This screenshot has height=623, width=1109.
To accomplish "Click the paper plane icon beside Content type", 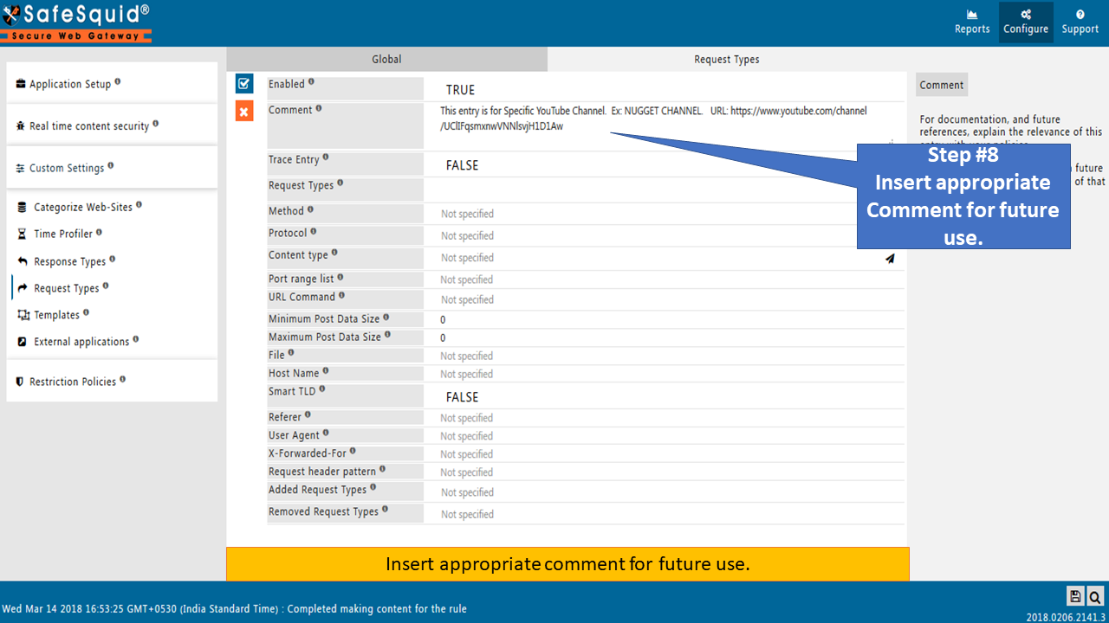I will tap(890, 258).
